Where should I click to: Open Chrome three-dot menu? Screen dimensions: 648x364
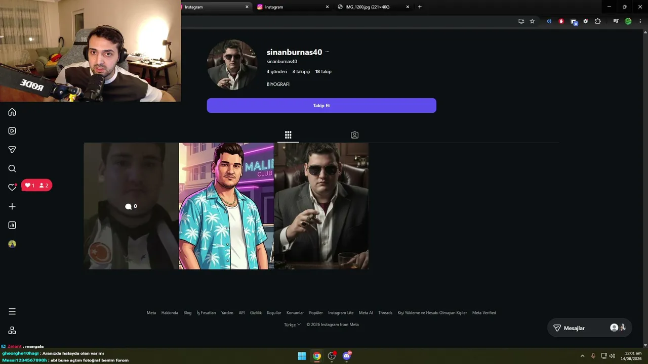tap(640, 21)
